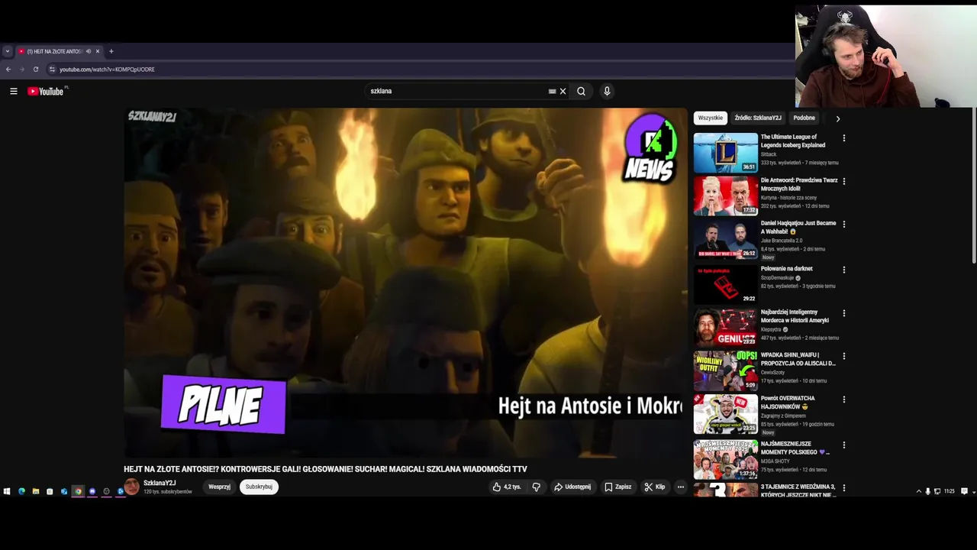Image resolution: width=977 pixels, height=550 pixels.
Task: Open options for Die Antwoord video
Action: coord(843,181)
